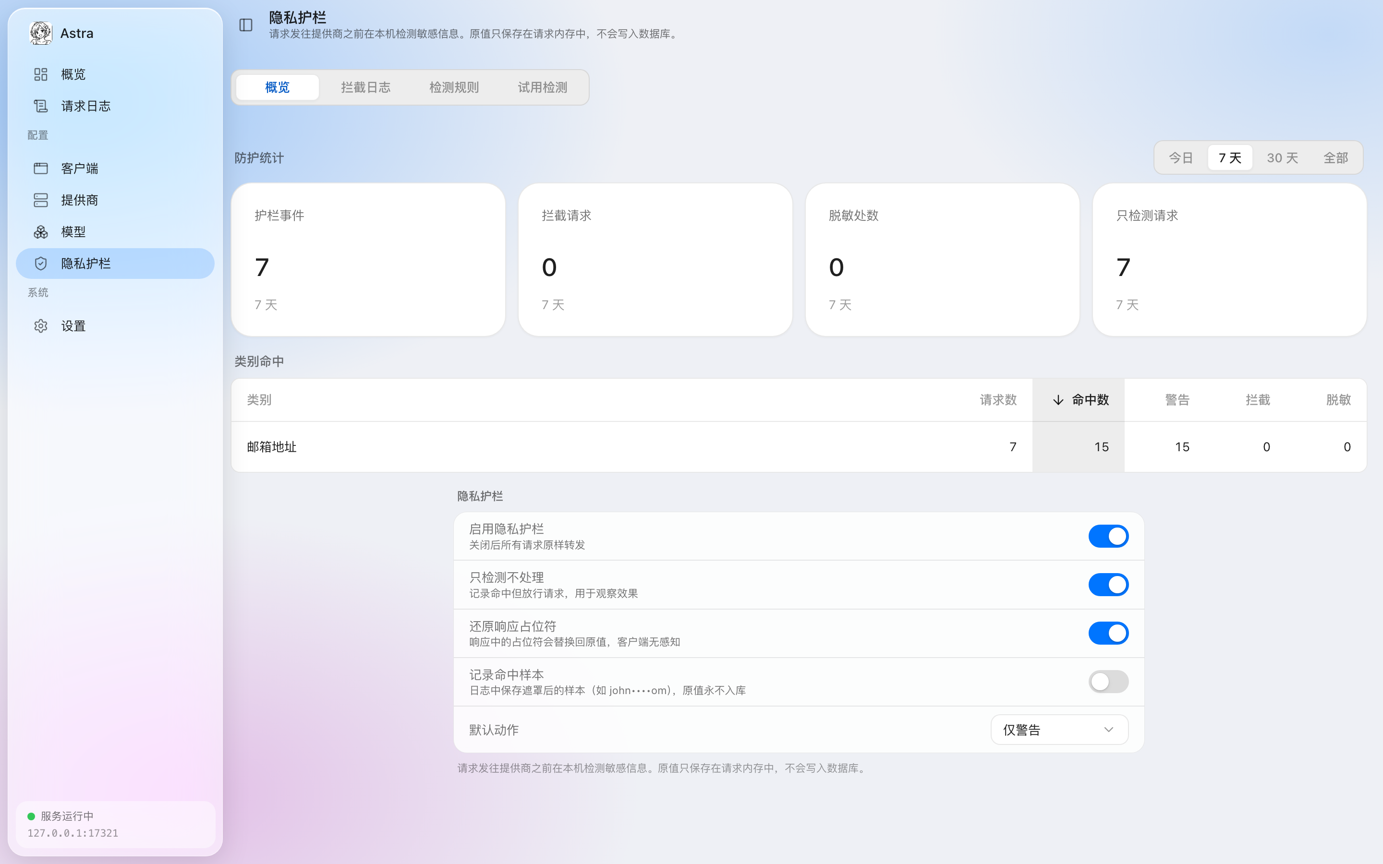Select 30 天 time range
This screenshot has height=864, width=1383.
pyautogui.click(x=1283, y=158)
